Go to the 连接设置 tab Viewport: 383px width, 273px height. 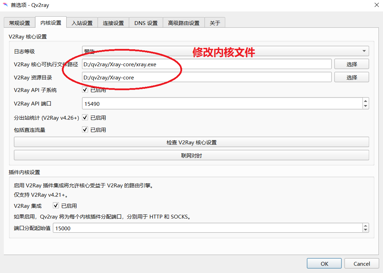click(x=113, y=23)
